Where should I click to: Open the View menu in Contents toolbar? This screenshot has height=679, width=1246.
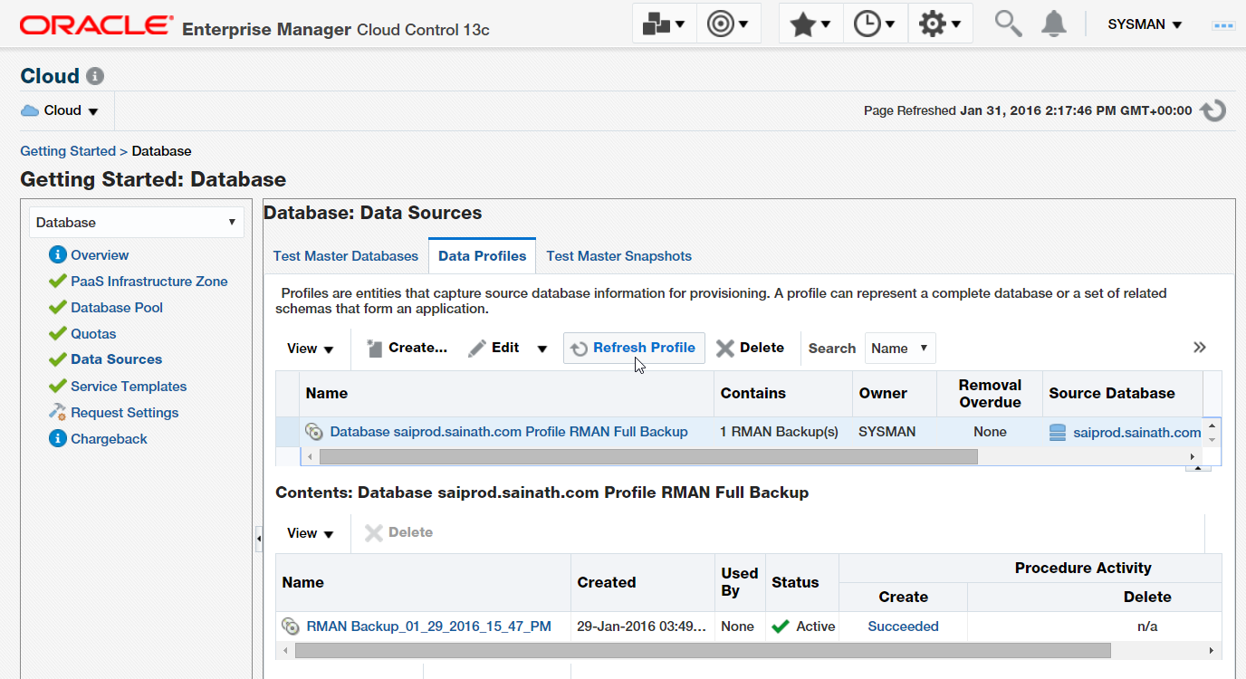[311, 533]
